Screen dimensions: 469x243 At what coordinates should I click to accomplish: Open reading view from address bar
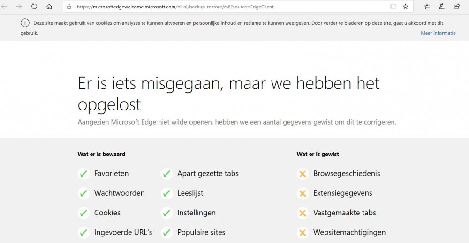[x=393, y=7]
